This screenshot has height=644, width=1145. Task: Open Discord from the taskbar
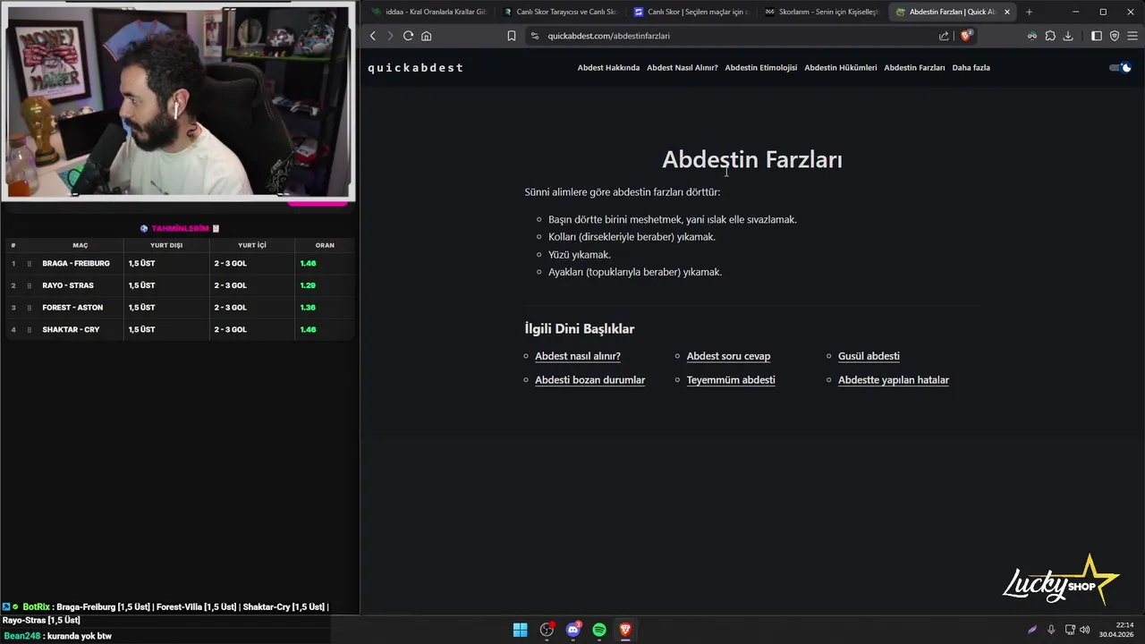click(x=573, y=630)
